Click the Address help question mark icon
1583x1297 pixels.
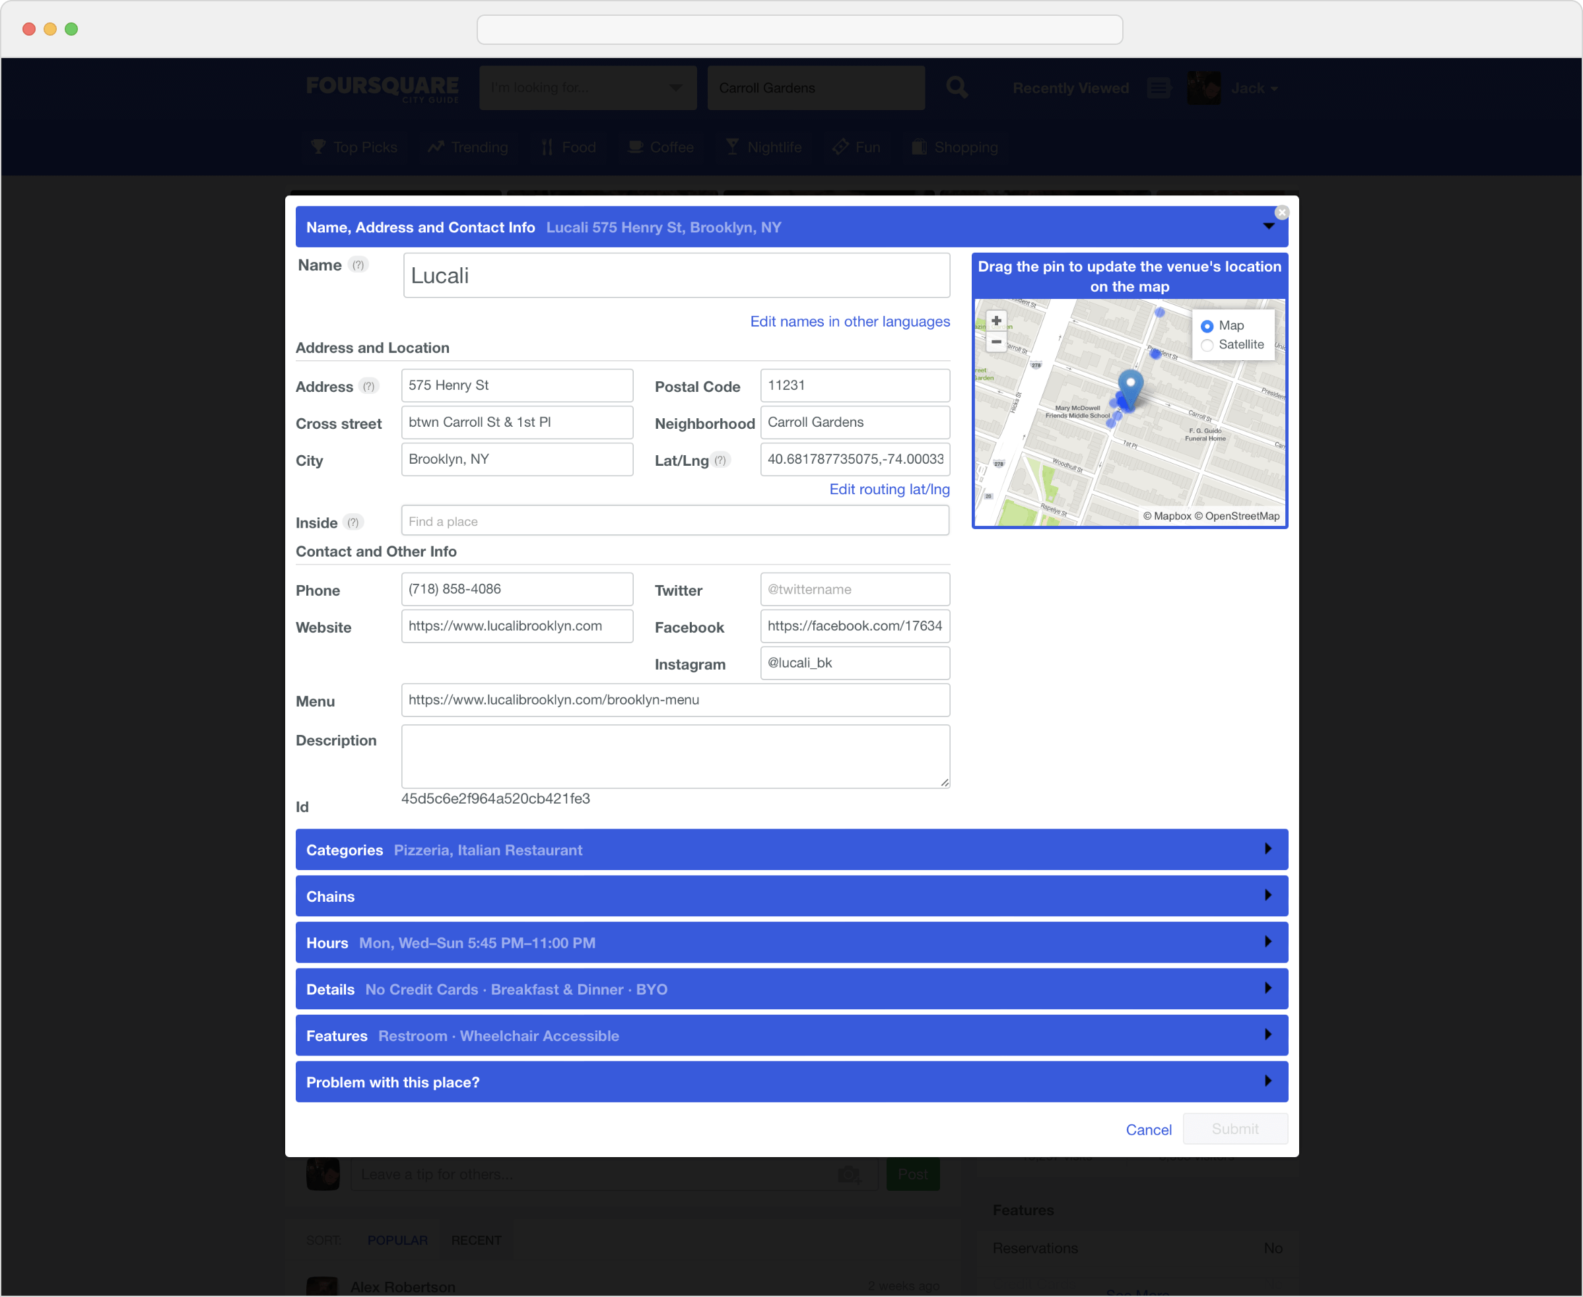point(368,386)
